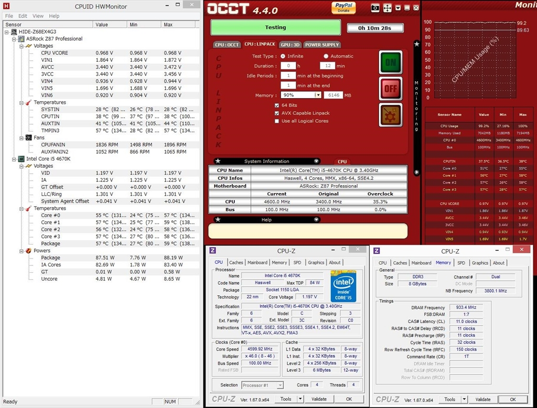Select the CPU VCORE row in HWMonitor
This screenshot has width=537, height=408.
point(101,53)
